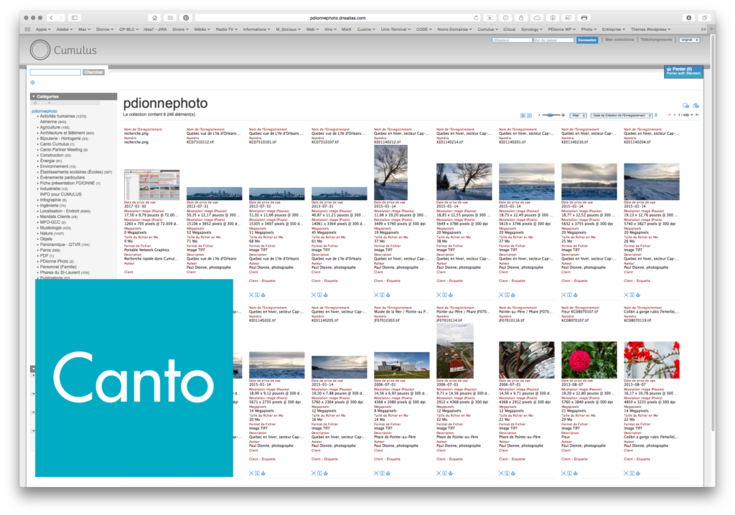Click the Mot de passe field
The height and width of the screenshot is (515, 735).
[x=553, y=40]
